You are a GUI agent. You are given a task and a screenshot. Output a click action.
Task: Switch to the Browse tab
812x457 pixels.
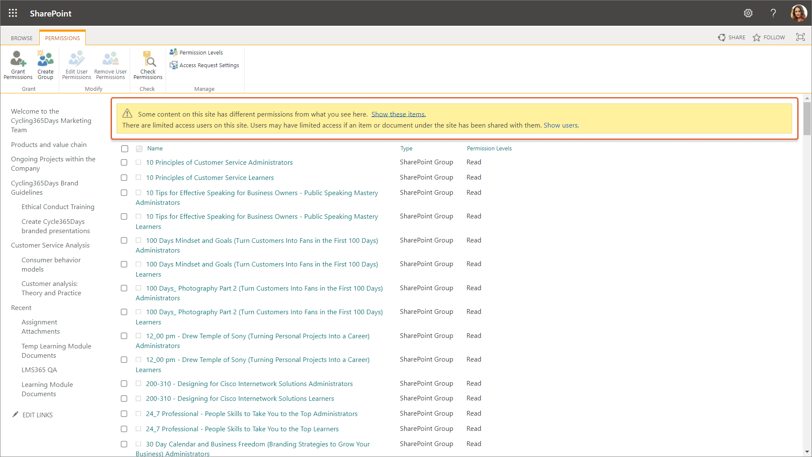(x=22, y=38)
